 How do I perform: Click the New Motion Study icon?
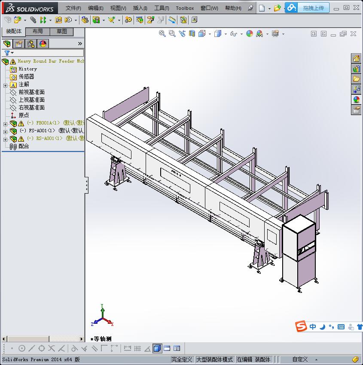point(128,20)
